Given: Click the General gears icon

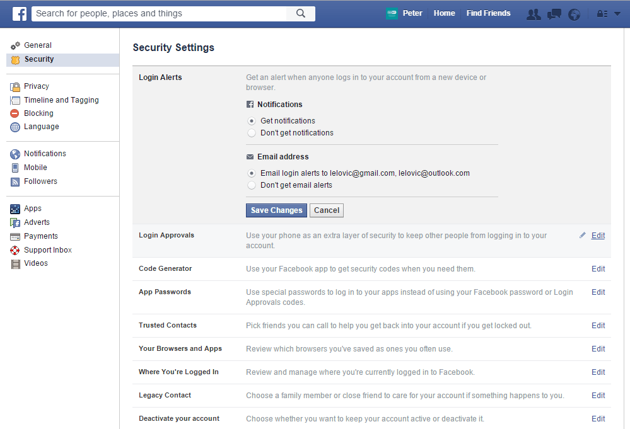Looking at the screenshot, I should point(15,45).
